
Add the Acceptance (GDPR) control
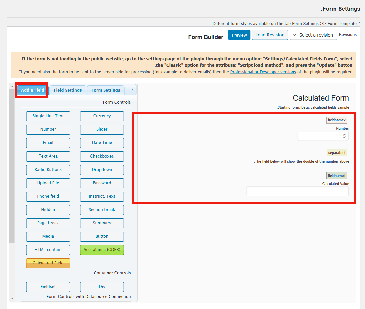[102, 250]
